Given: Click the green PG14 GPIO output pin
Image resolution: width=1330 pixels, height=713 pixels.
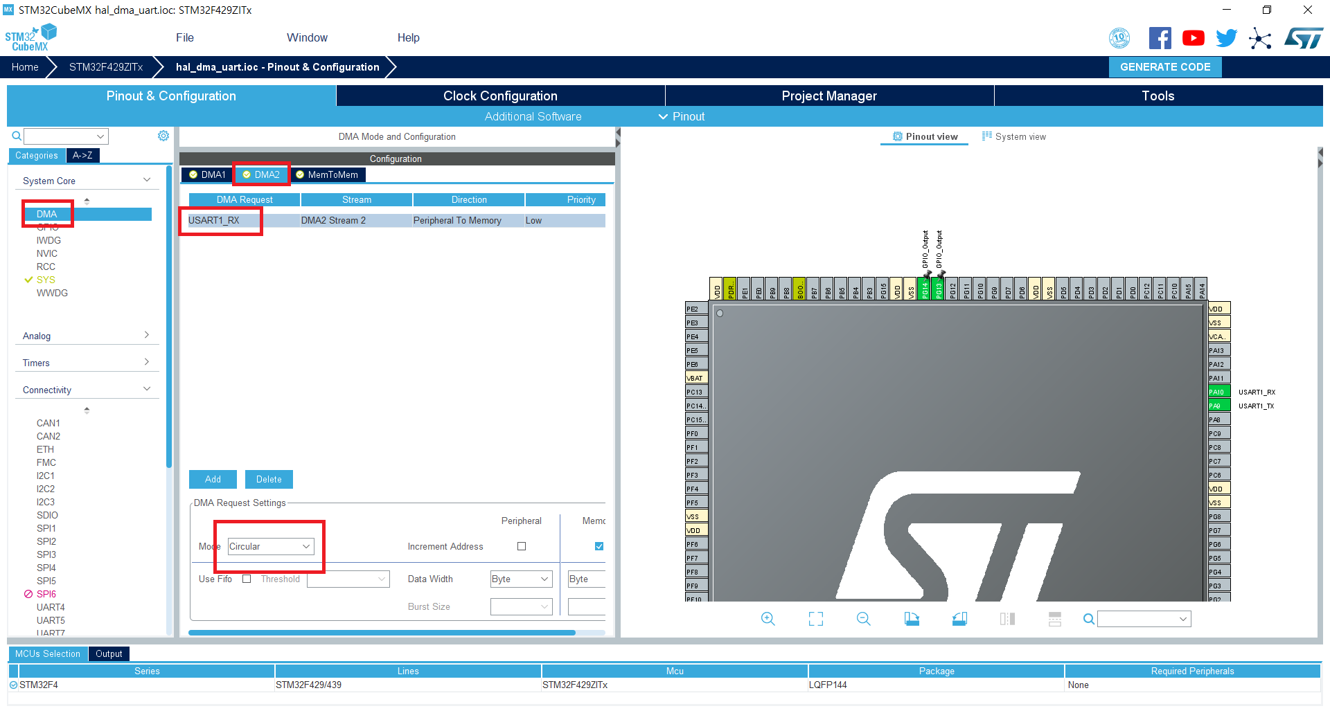Looking at the screenshot, I should tap(924, 289).
